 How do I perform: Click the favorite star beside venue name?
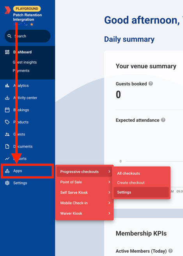32,24
